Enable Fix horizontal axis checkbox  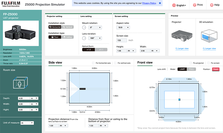(x=93, y=63)
